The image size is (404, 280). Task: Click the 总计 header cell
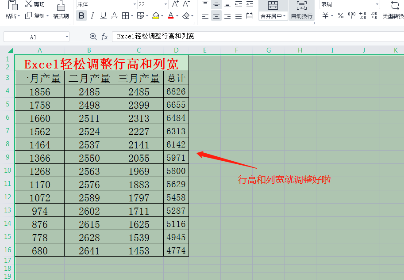coord(176,78)
